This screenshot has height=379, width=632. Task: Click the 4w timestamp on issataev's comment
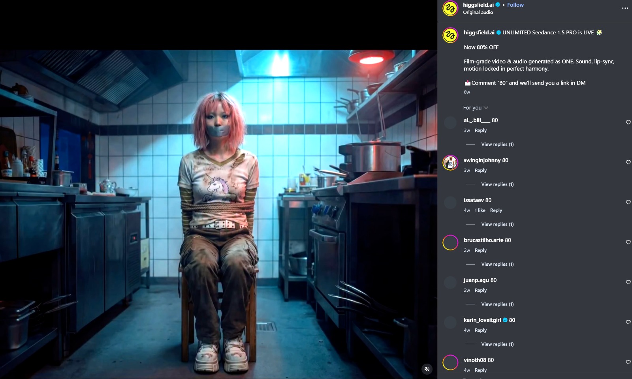467,210
